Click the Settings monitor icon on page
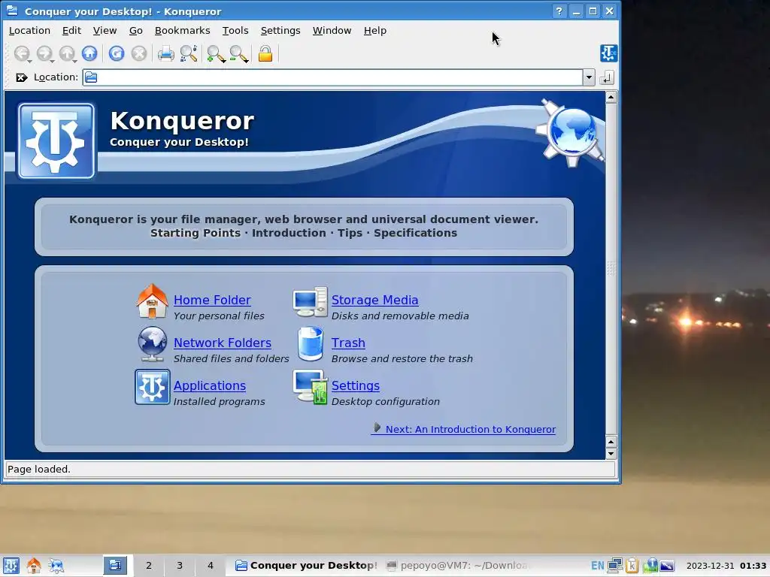Image resolution: width=770 pixels, height=577 pixels. pyautogui.click(x=311, y=387)
